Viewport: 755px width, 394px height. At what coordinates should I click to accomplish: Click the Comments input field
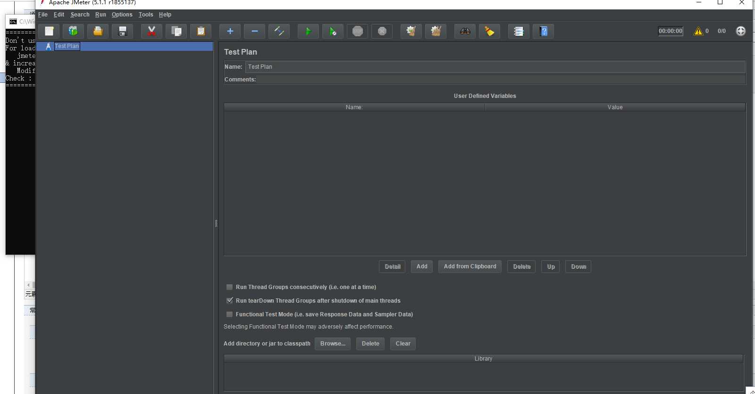pyautogui.click(x=501, y=80)
